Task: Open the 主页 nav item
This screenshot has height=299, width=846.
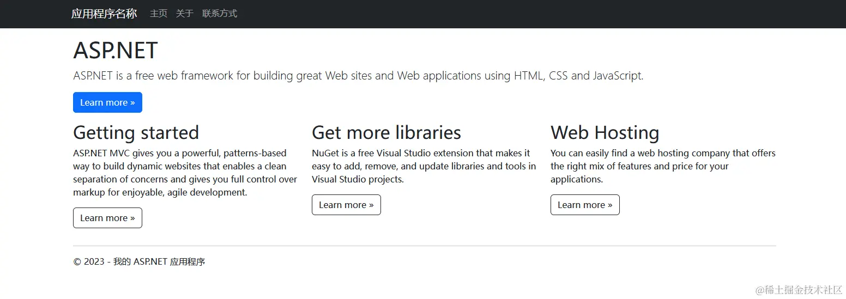Action: click(x=159, y=14)
